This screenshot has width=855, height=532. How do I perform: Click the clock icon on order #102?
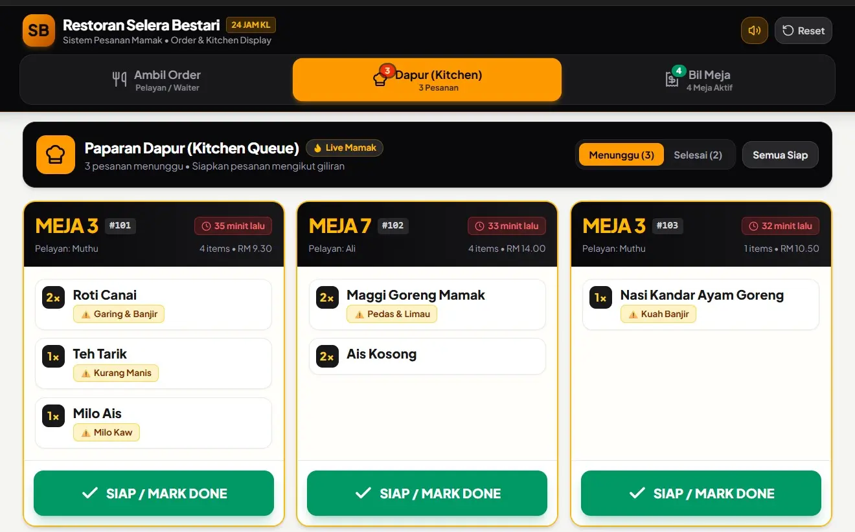[x=480, y=226]
